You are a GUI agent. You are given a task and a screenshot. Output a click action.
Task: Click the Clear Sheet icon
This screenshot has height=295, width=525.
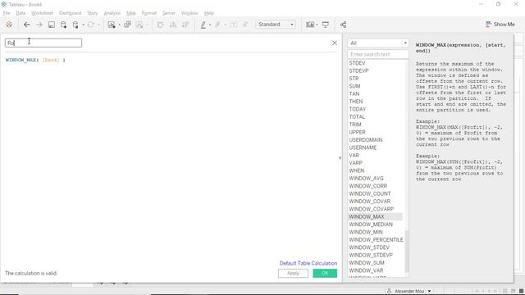click(139, 25)
